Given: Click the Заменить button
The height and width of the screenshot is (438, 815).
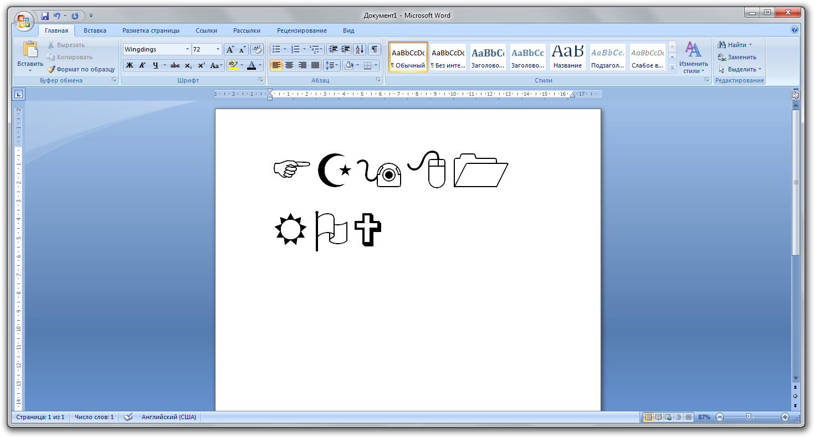Looking at the screenshot, I should (x=737, y=57).
